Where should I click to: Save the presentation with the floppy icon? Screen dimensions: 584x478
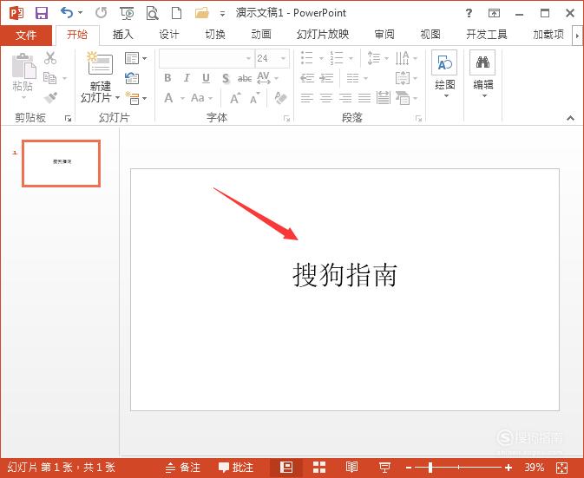click(42, 13)
